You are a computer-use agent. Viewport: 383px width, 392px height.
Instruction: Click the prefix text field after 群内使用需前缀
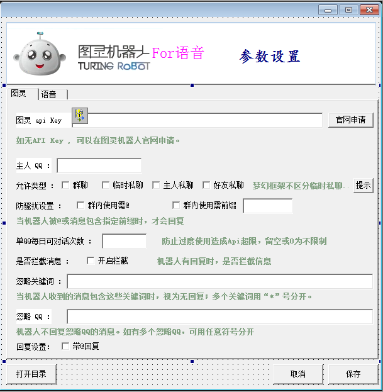click(x=267, y=206)
